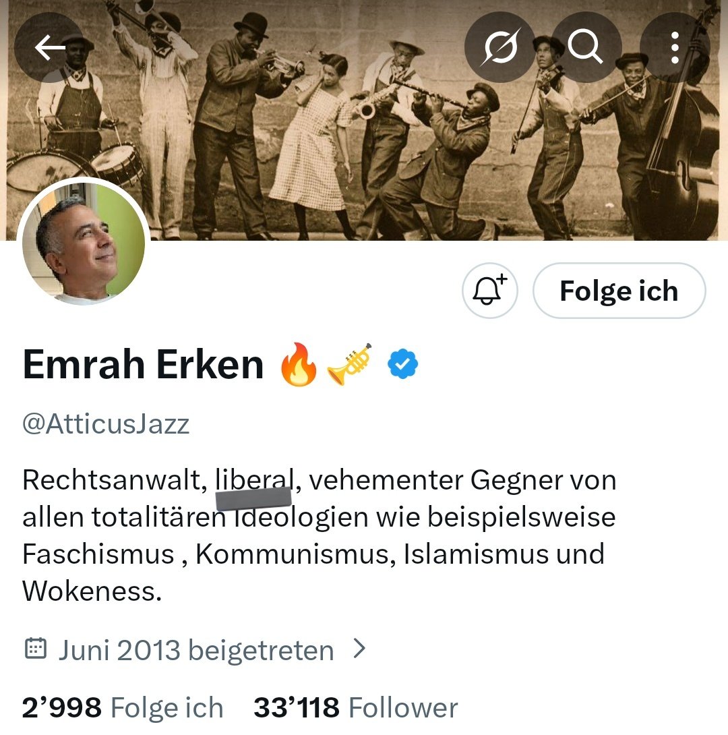The width and height of the screenshot is (728, 735).
Task: Open the Grok slashed-circle icon
Action: coord(500,47)
